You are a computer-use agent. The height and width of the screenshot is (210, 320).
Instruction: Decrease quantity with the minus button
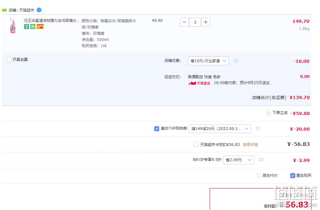point(185,22)
